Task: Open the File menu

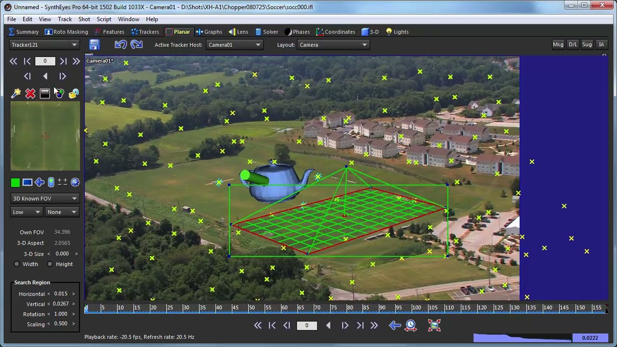Action: click(x=12, y=19)
